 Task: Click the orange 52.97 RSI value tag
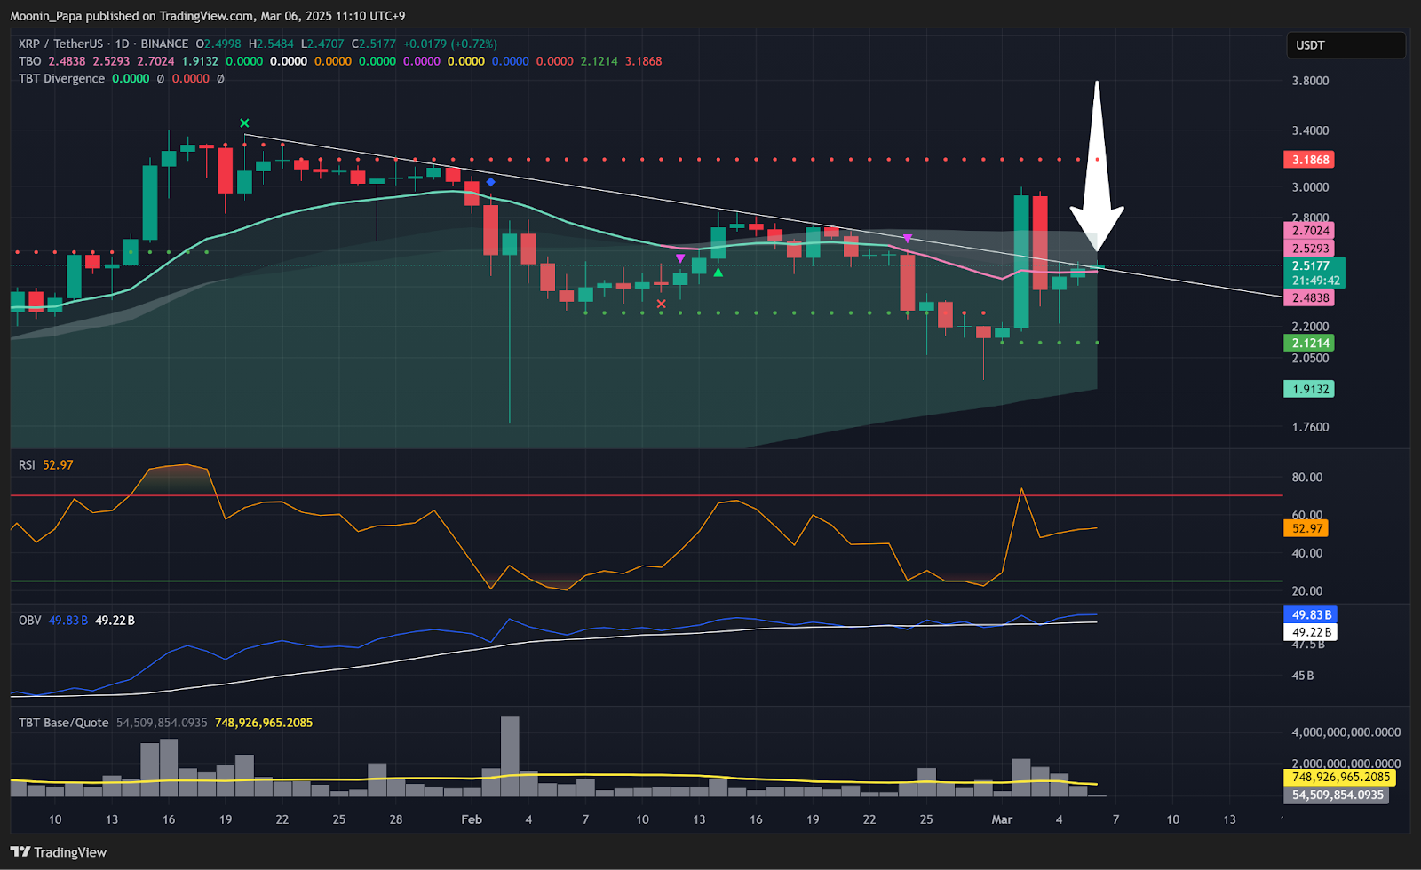1306,528
